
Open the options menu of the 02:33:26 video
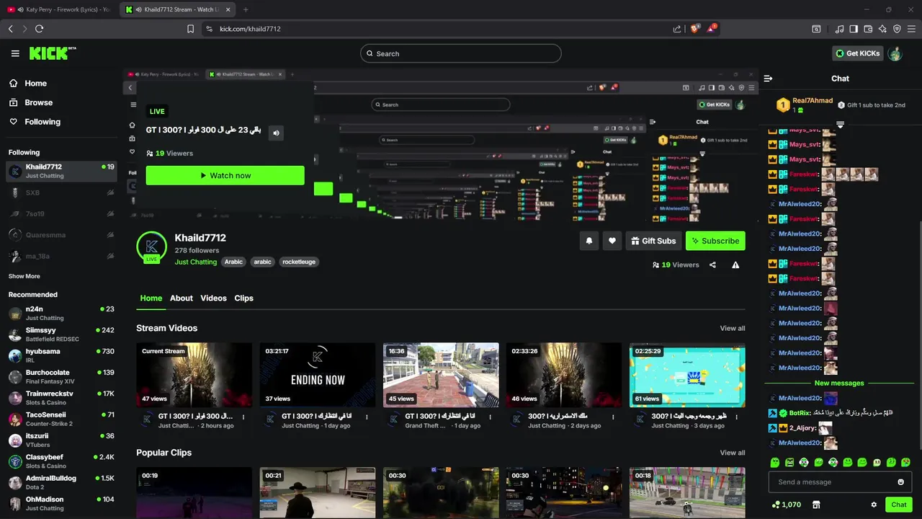613,417
